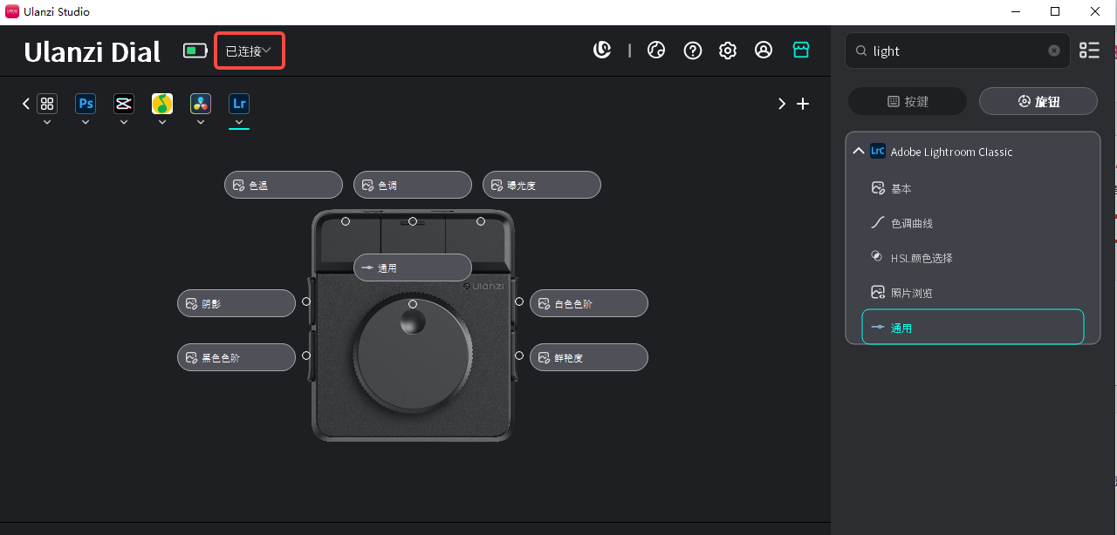The height and width of the screenshot is (535, 1117).
Task: Click the Lightroom app icon
Action: tap(238, 103)
